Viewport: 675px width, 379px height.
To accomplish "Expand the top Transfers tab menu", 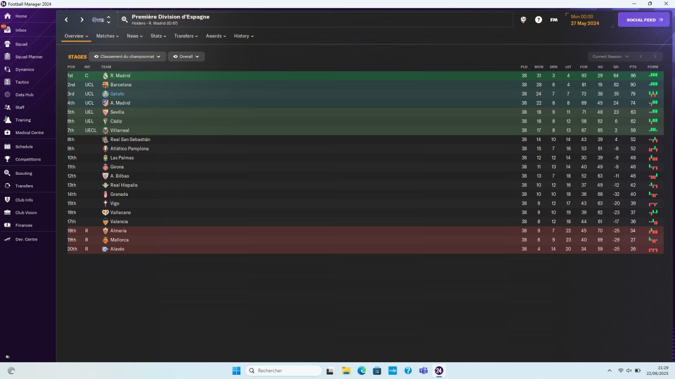I will point(186,36).
